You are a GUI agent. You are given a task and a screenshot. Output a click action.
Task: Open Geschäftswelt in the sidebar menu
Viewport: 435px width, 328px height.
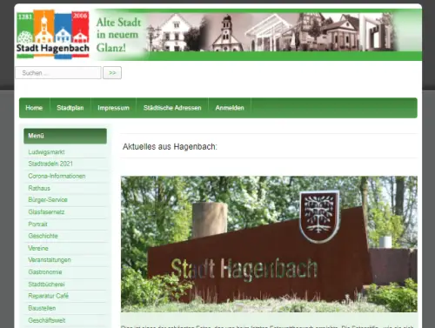47,320
